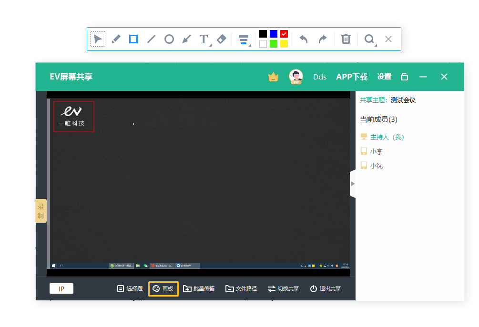The height and width of the screenshot is (327, 479).
Task: Collapse the members side panel
Action: click(352, 183)
